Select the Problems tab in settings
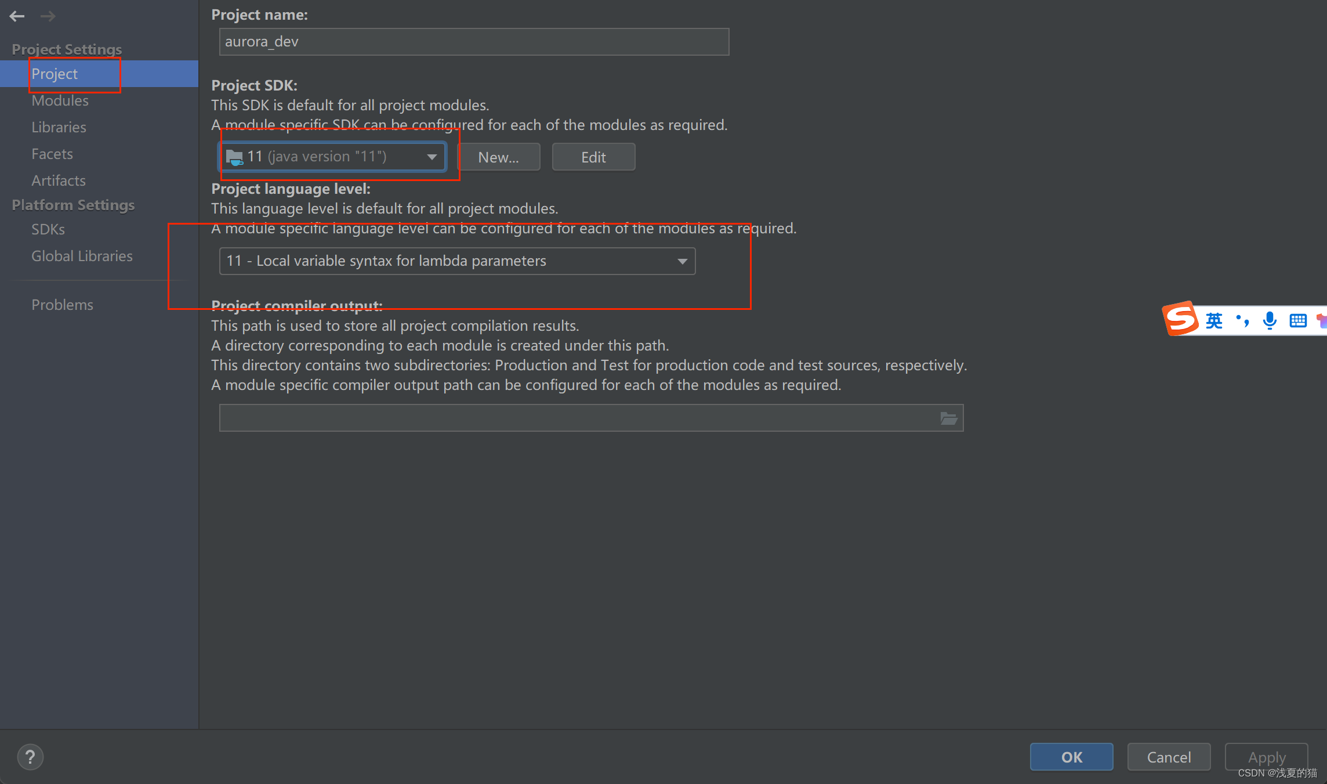The height and width of the screenshot is (784, 1327). [63, 304]
